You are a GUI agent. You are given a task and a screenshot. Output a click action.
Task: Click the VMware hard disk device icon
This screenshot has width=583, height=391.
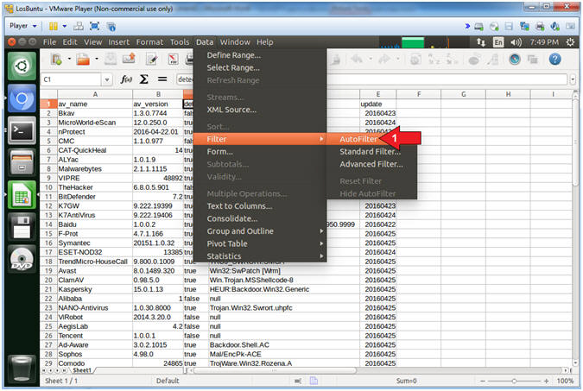(x=478, y=27)
